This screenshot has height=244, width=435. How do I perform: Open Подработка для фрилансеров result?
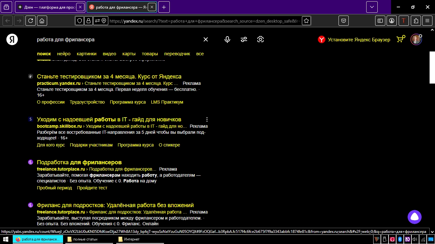coord(79,162)
